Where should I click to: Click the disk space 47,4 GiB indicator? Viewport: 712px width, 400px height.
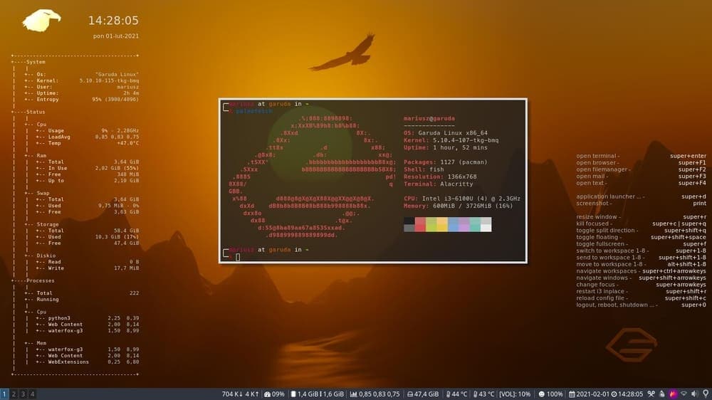click(x=423, y=394)
